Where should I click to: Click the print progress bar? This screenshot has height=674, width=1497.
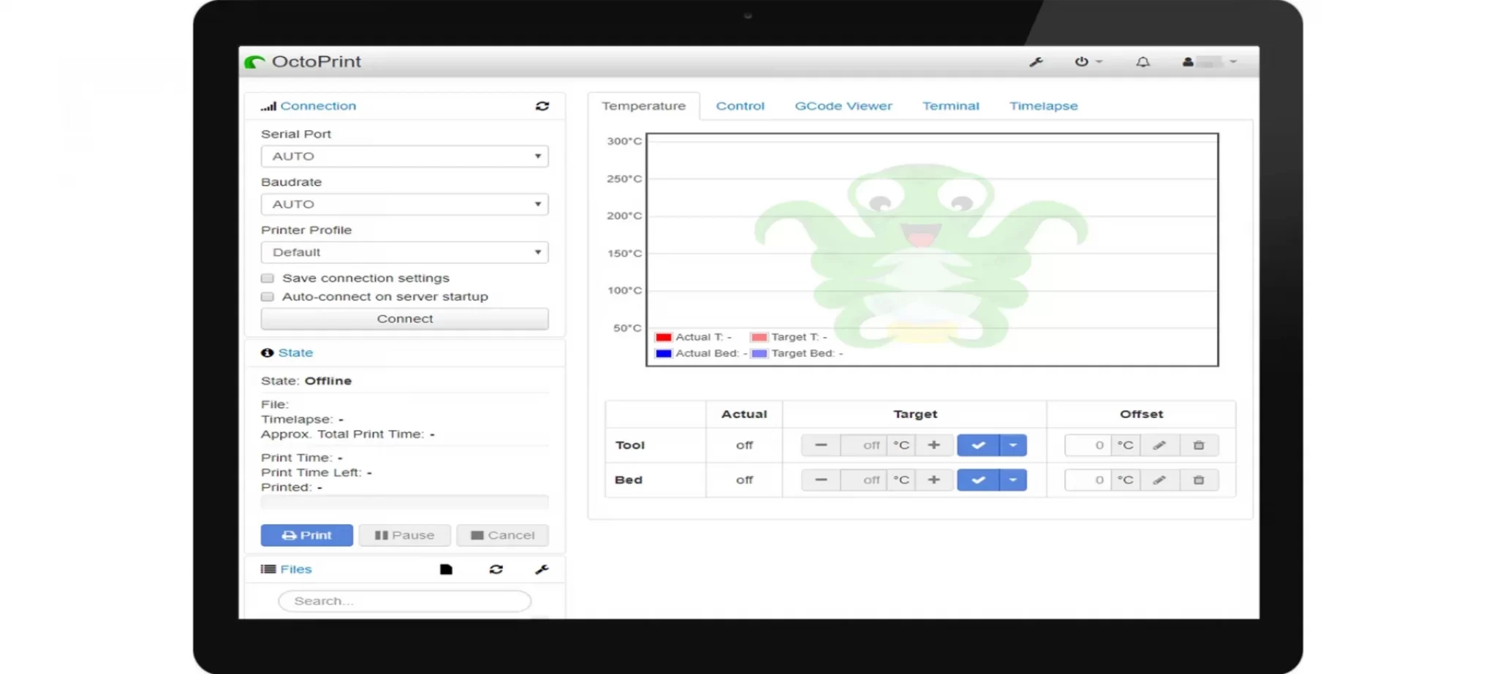404,502
